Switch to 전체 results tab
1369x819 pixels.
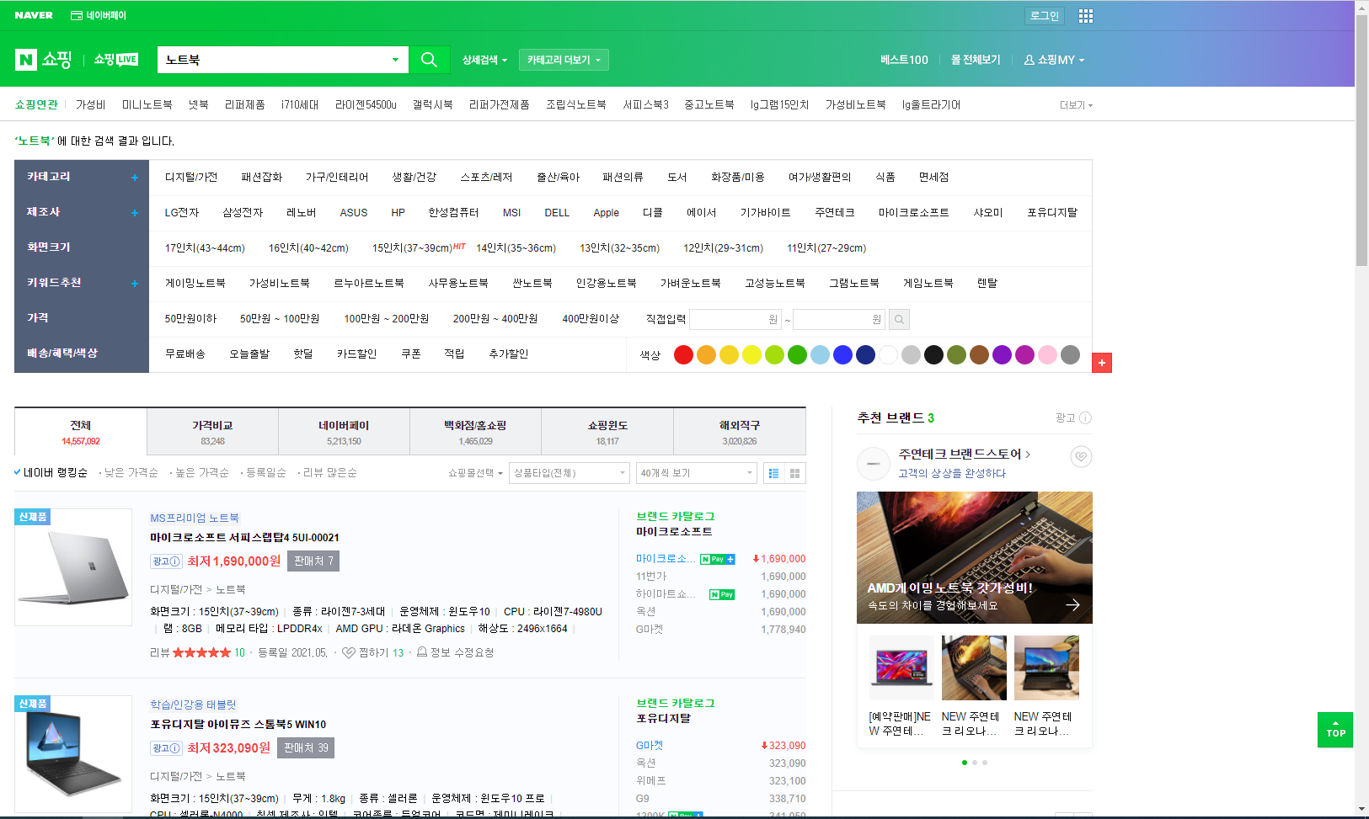tap(81, 432)
